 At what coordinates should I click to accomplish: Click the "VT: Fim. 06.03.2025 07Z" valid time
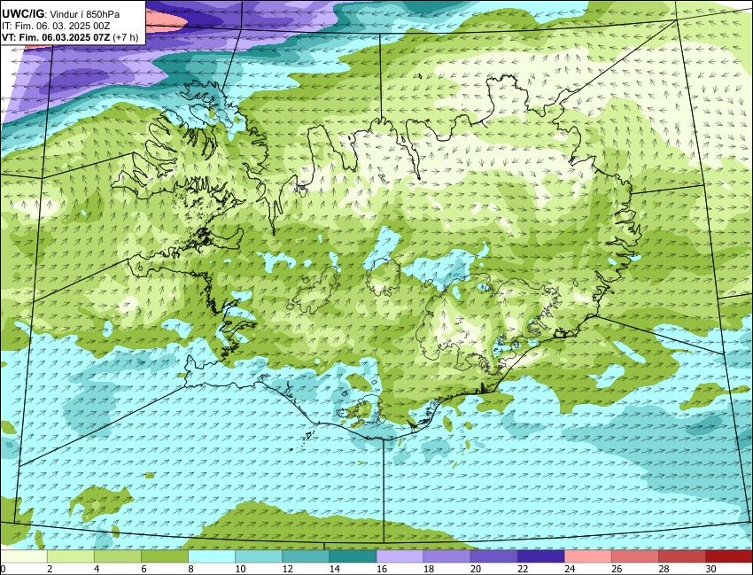point(56,37)
